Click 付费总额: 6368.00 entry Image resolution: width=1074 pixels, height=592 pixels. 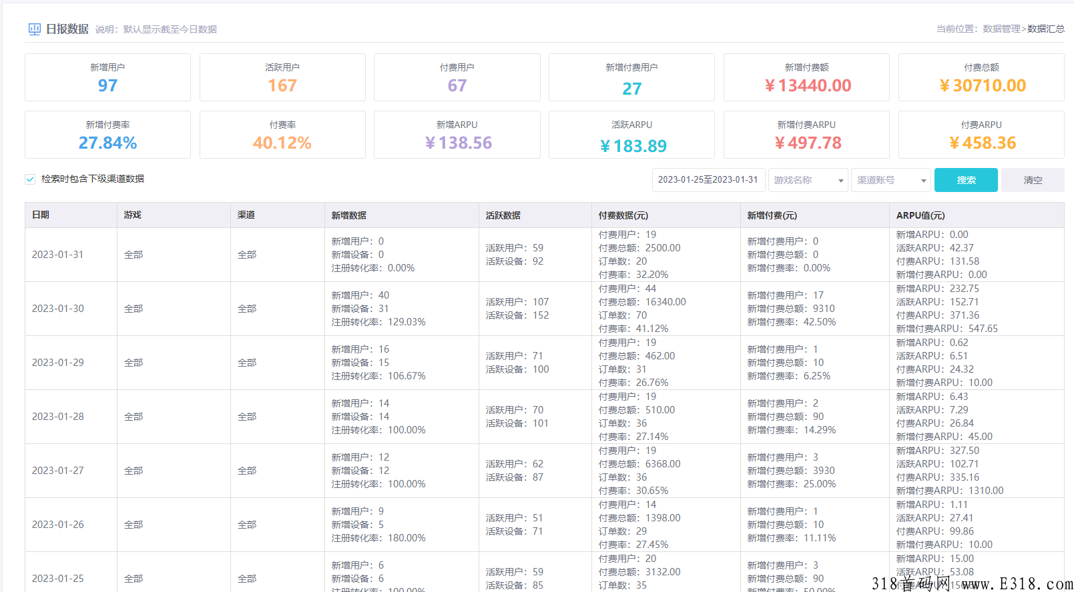click(639, 464)
